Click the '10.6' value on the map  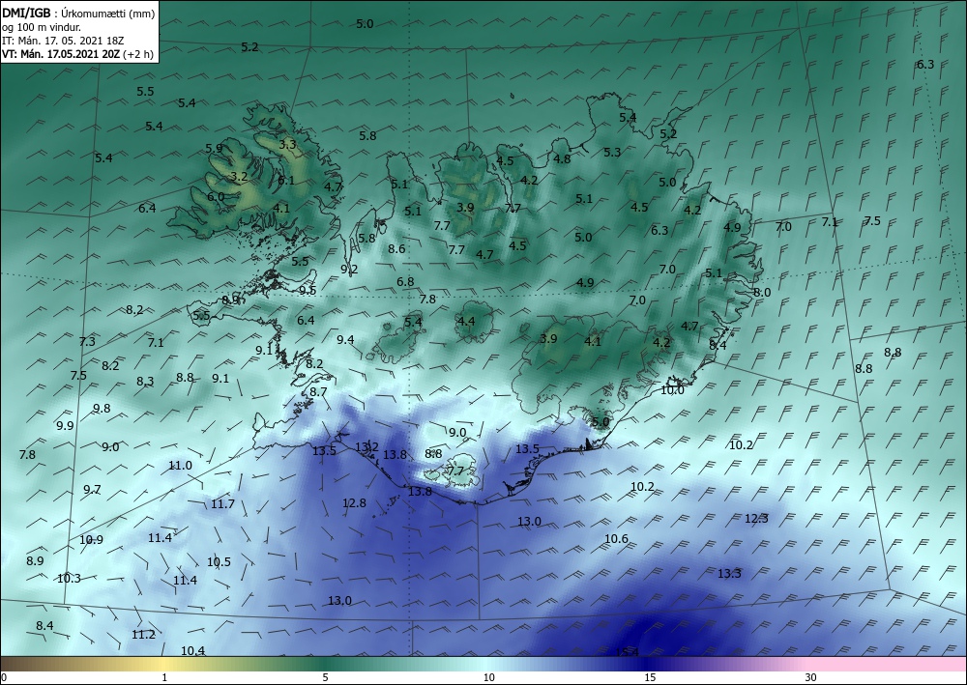click(x=616, y=539)
